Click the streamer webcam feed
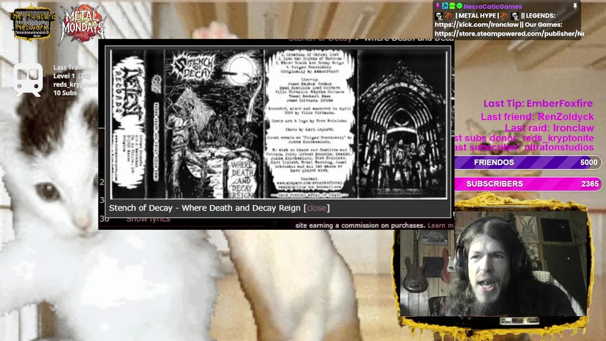Screen dimensions: 606x341 tap(493, 263)
